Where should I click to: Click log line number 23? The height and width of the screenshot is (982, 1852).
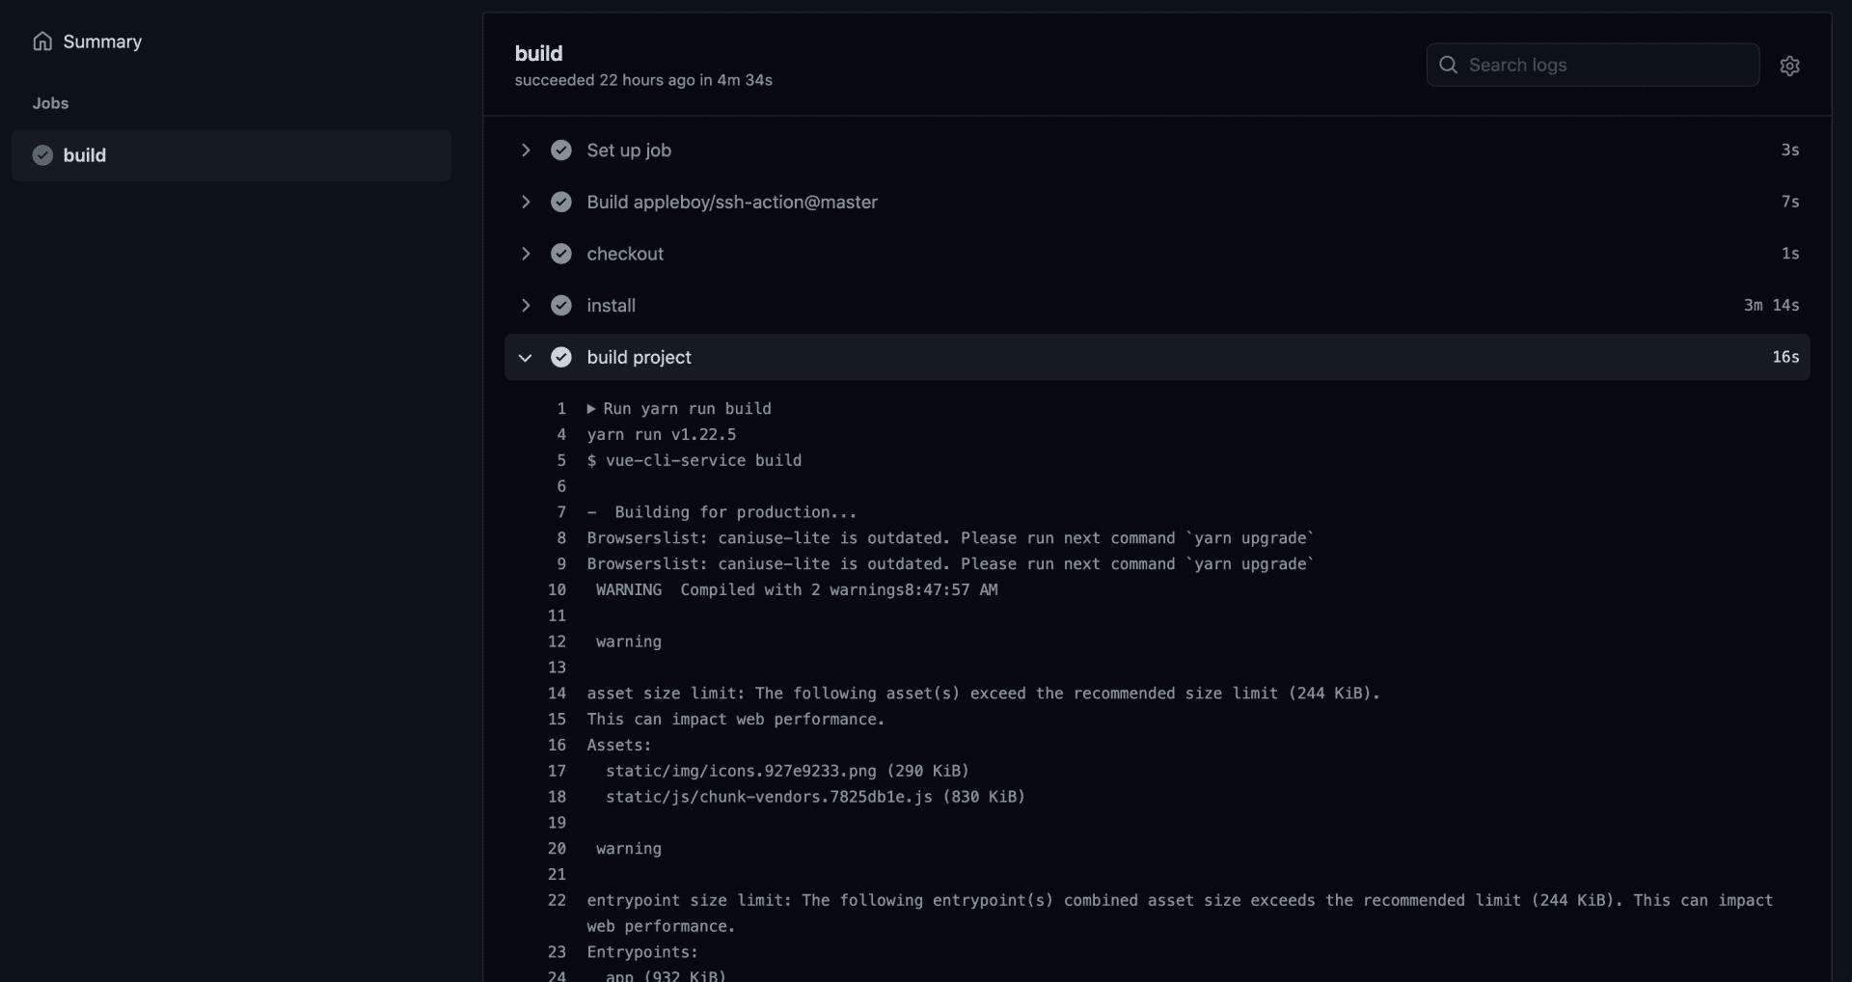[x=558, y=952]
